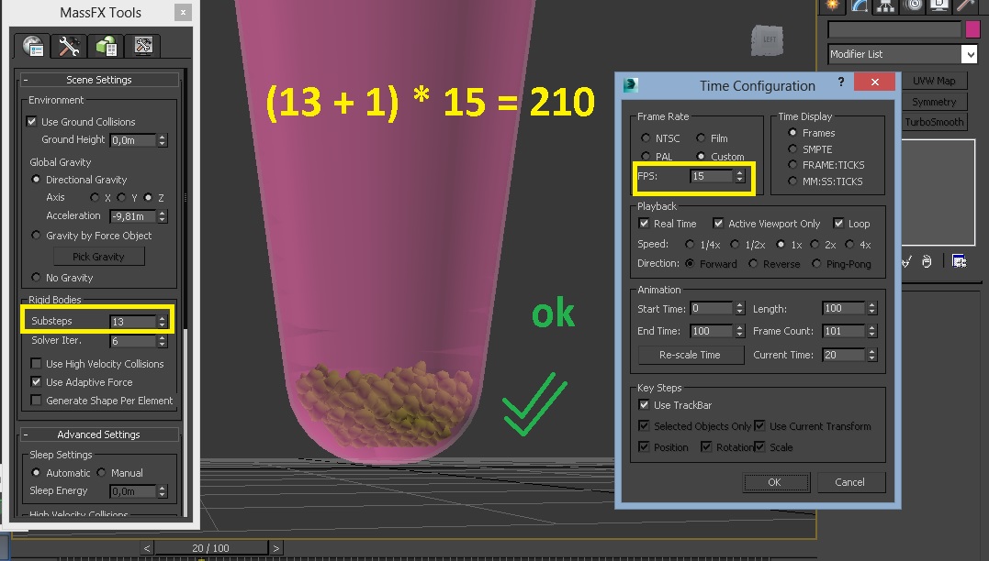Select Reverse playback direction

[753, 263]
